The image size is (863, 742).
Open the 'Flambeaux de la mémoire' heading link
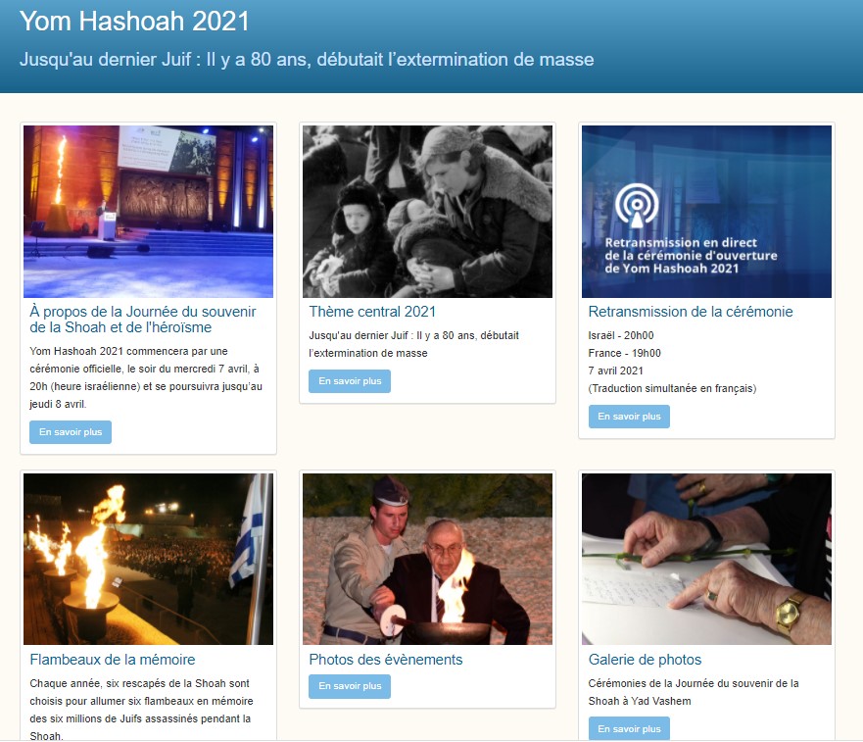point(113,660)
